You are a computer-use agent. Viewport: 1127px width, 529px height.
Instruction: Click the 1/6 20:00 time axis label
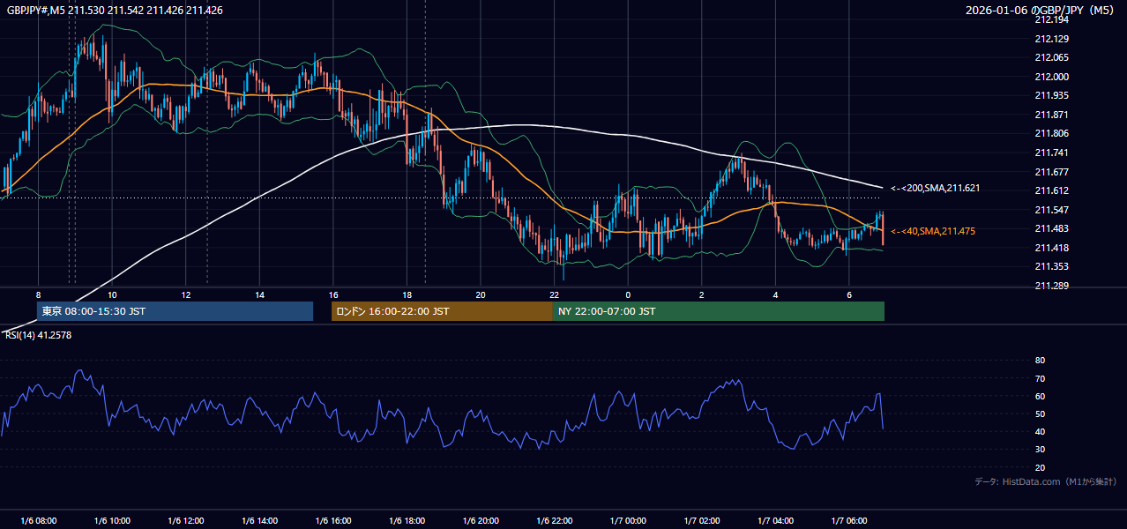481,520
